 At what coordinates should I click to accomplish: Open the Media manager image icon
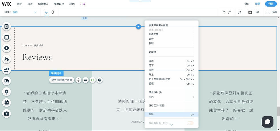click(7, 81)
